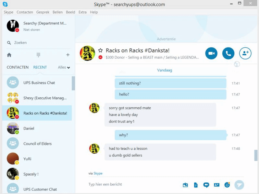Open the Beeld menu
259x194 pixels.
pos(70,12)
